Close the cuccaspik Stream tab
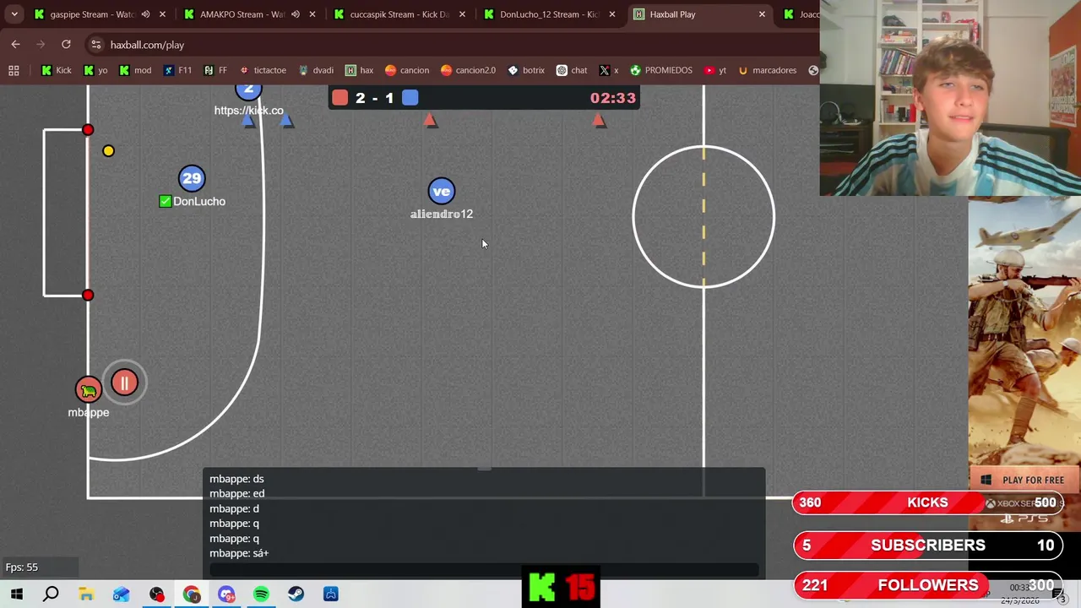1081x608 pixels. tap(462, 14)
